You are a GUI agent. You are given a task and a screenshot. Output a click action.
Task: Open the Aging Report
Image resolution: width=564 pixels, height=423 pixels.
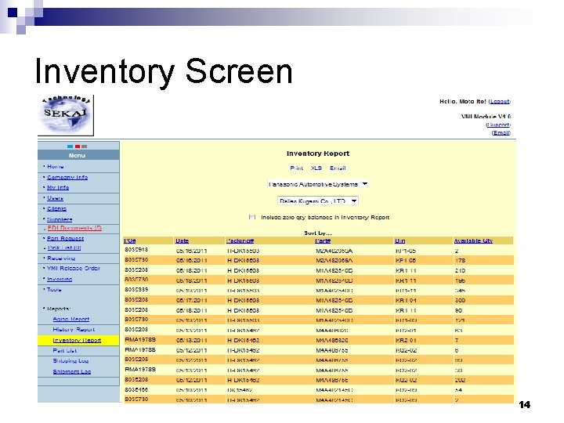[x=70, y=319]
